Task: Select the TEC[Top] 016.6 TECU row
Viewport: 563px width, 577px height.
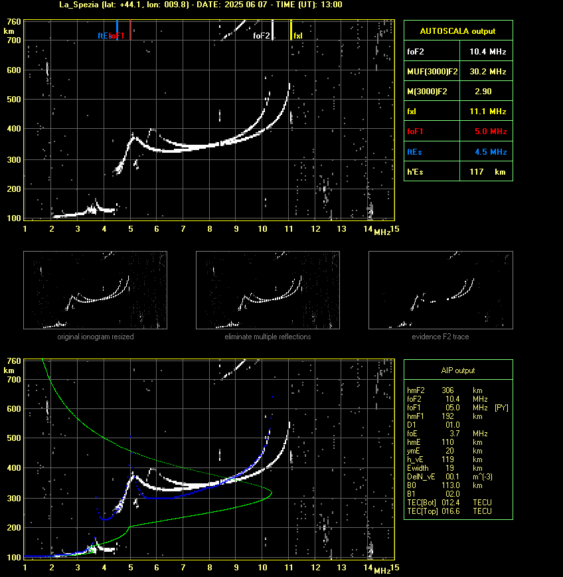Action: (x=449, y=511)
